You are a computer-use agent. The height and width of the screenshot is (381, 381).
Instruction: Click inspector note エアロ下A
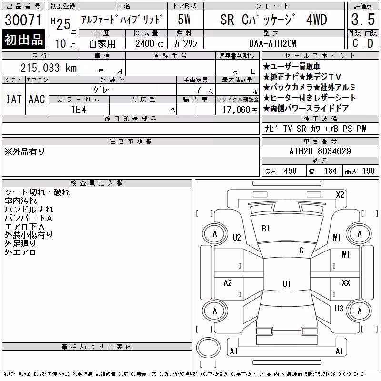click(x=25, y=227)
